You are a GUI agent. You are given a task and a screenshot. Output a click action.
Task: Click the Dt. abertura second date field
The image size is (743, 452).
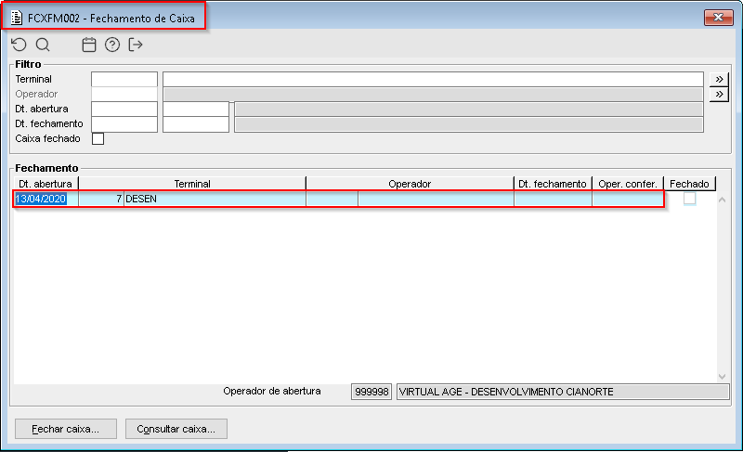coord(196,109)
